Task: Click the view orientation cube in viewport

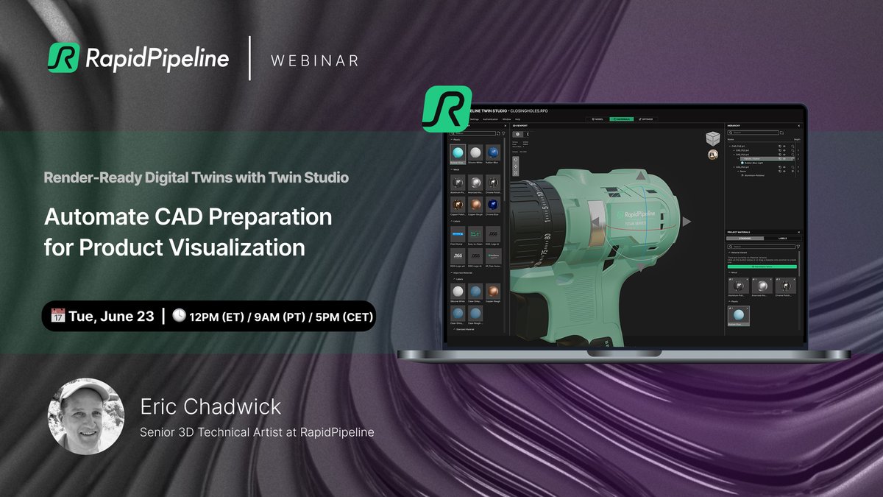Action: click(x=713, y=138)
